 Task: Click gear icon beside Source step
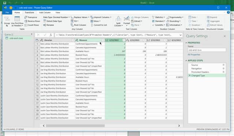(x=223, y=65)
